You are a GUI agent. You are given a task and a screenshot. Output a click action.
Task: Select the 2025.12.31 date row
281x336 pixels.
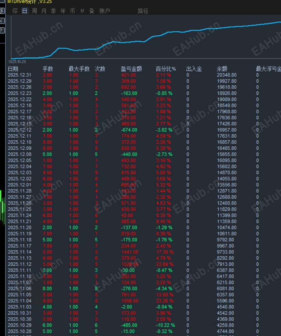pos(20,75)
